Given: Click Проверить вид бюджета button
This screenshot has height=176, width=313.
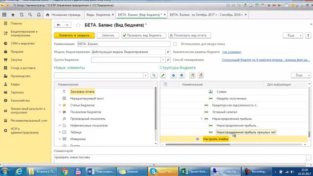Looking at the screenshot, I should pos(144,35).
